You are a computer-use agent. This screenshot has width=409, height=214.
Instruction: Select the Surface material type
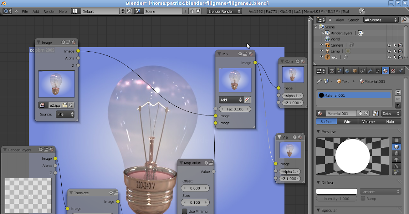[x=327, y=122]
